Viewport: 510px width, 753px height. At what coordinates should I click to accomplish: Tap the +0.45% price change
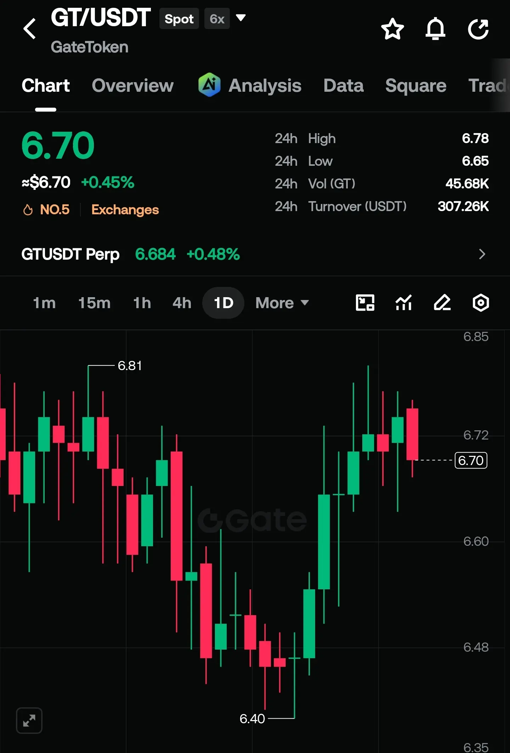(108, 182)
